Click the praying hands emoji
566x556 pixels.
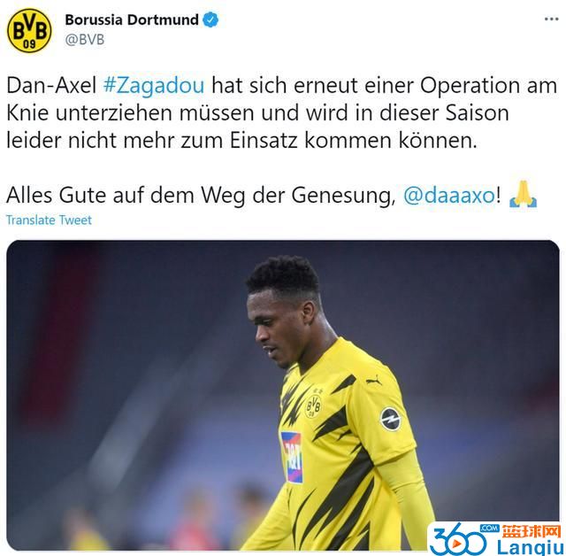523,195
